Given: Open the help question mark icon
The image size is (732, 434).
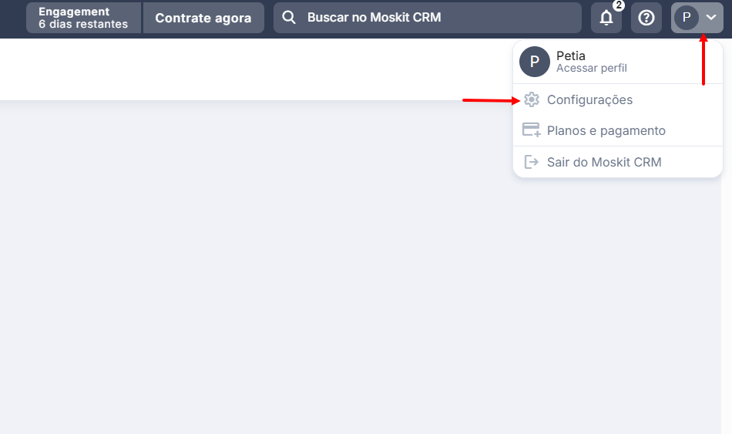Looking at the screenshot, I should tap(646, 18).
